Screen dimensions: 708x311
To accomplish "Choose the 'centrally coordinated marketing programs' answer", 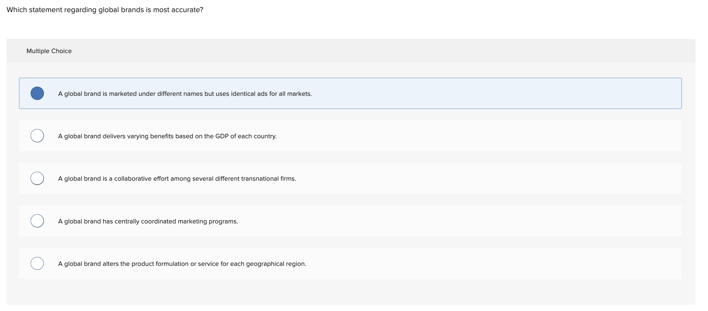I will 148,221.
